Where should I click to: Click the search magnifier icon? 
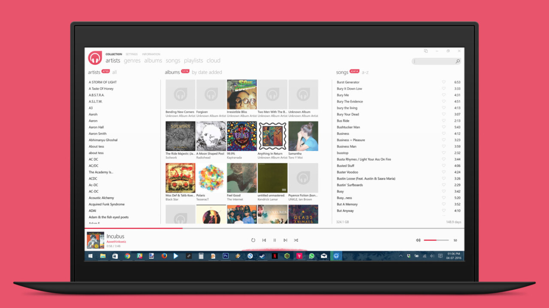tap(458, 62)
